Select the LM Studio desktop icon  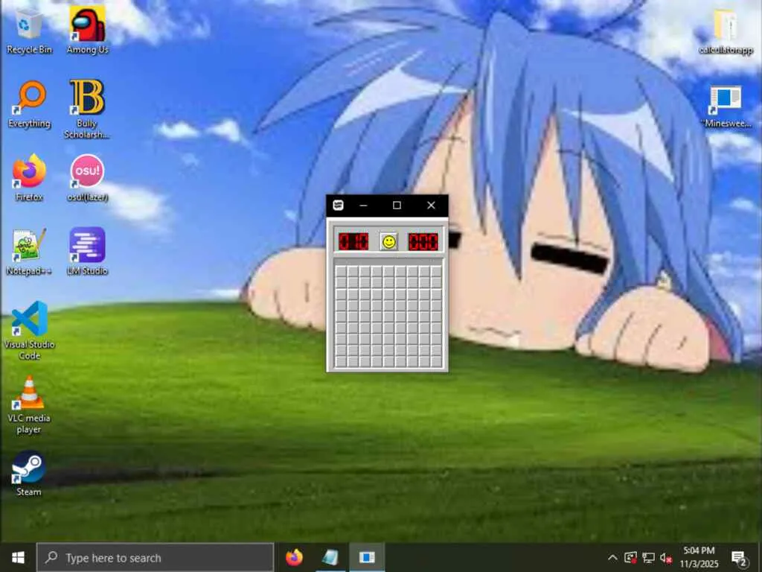point(87,252)
